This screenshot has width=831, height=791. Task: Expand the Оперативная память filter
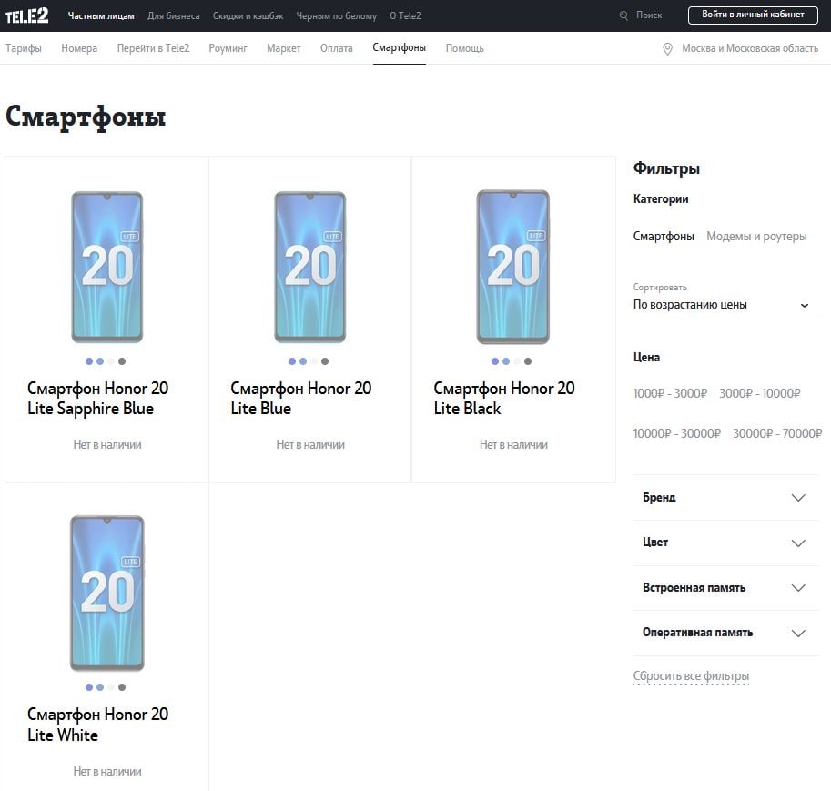(725, 633)
